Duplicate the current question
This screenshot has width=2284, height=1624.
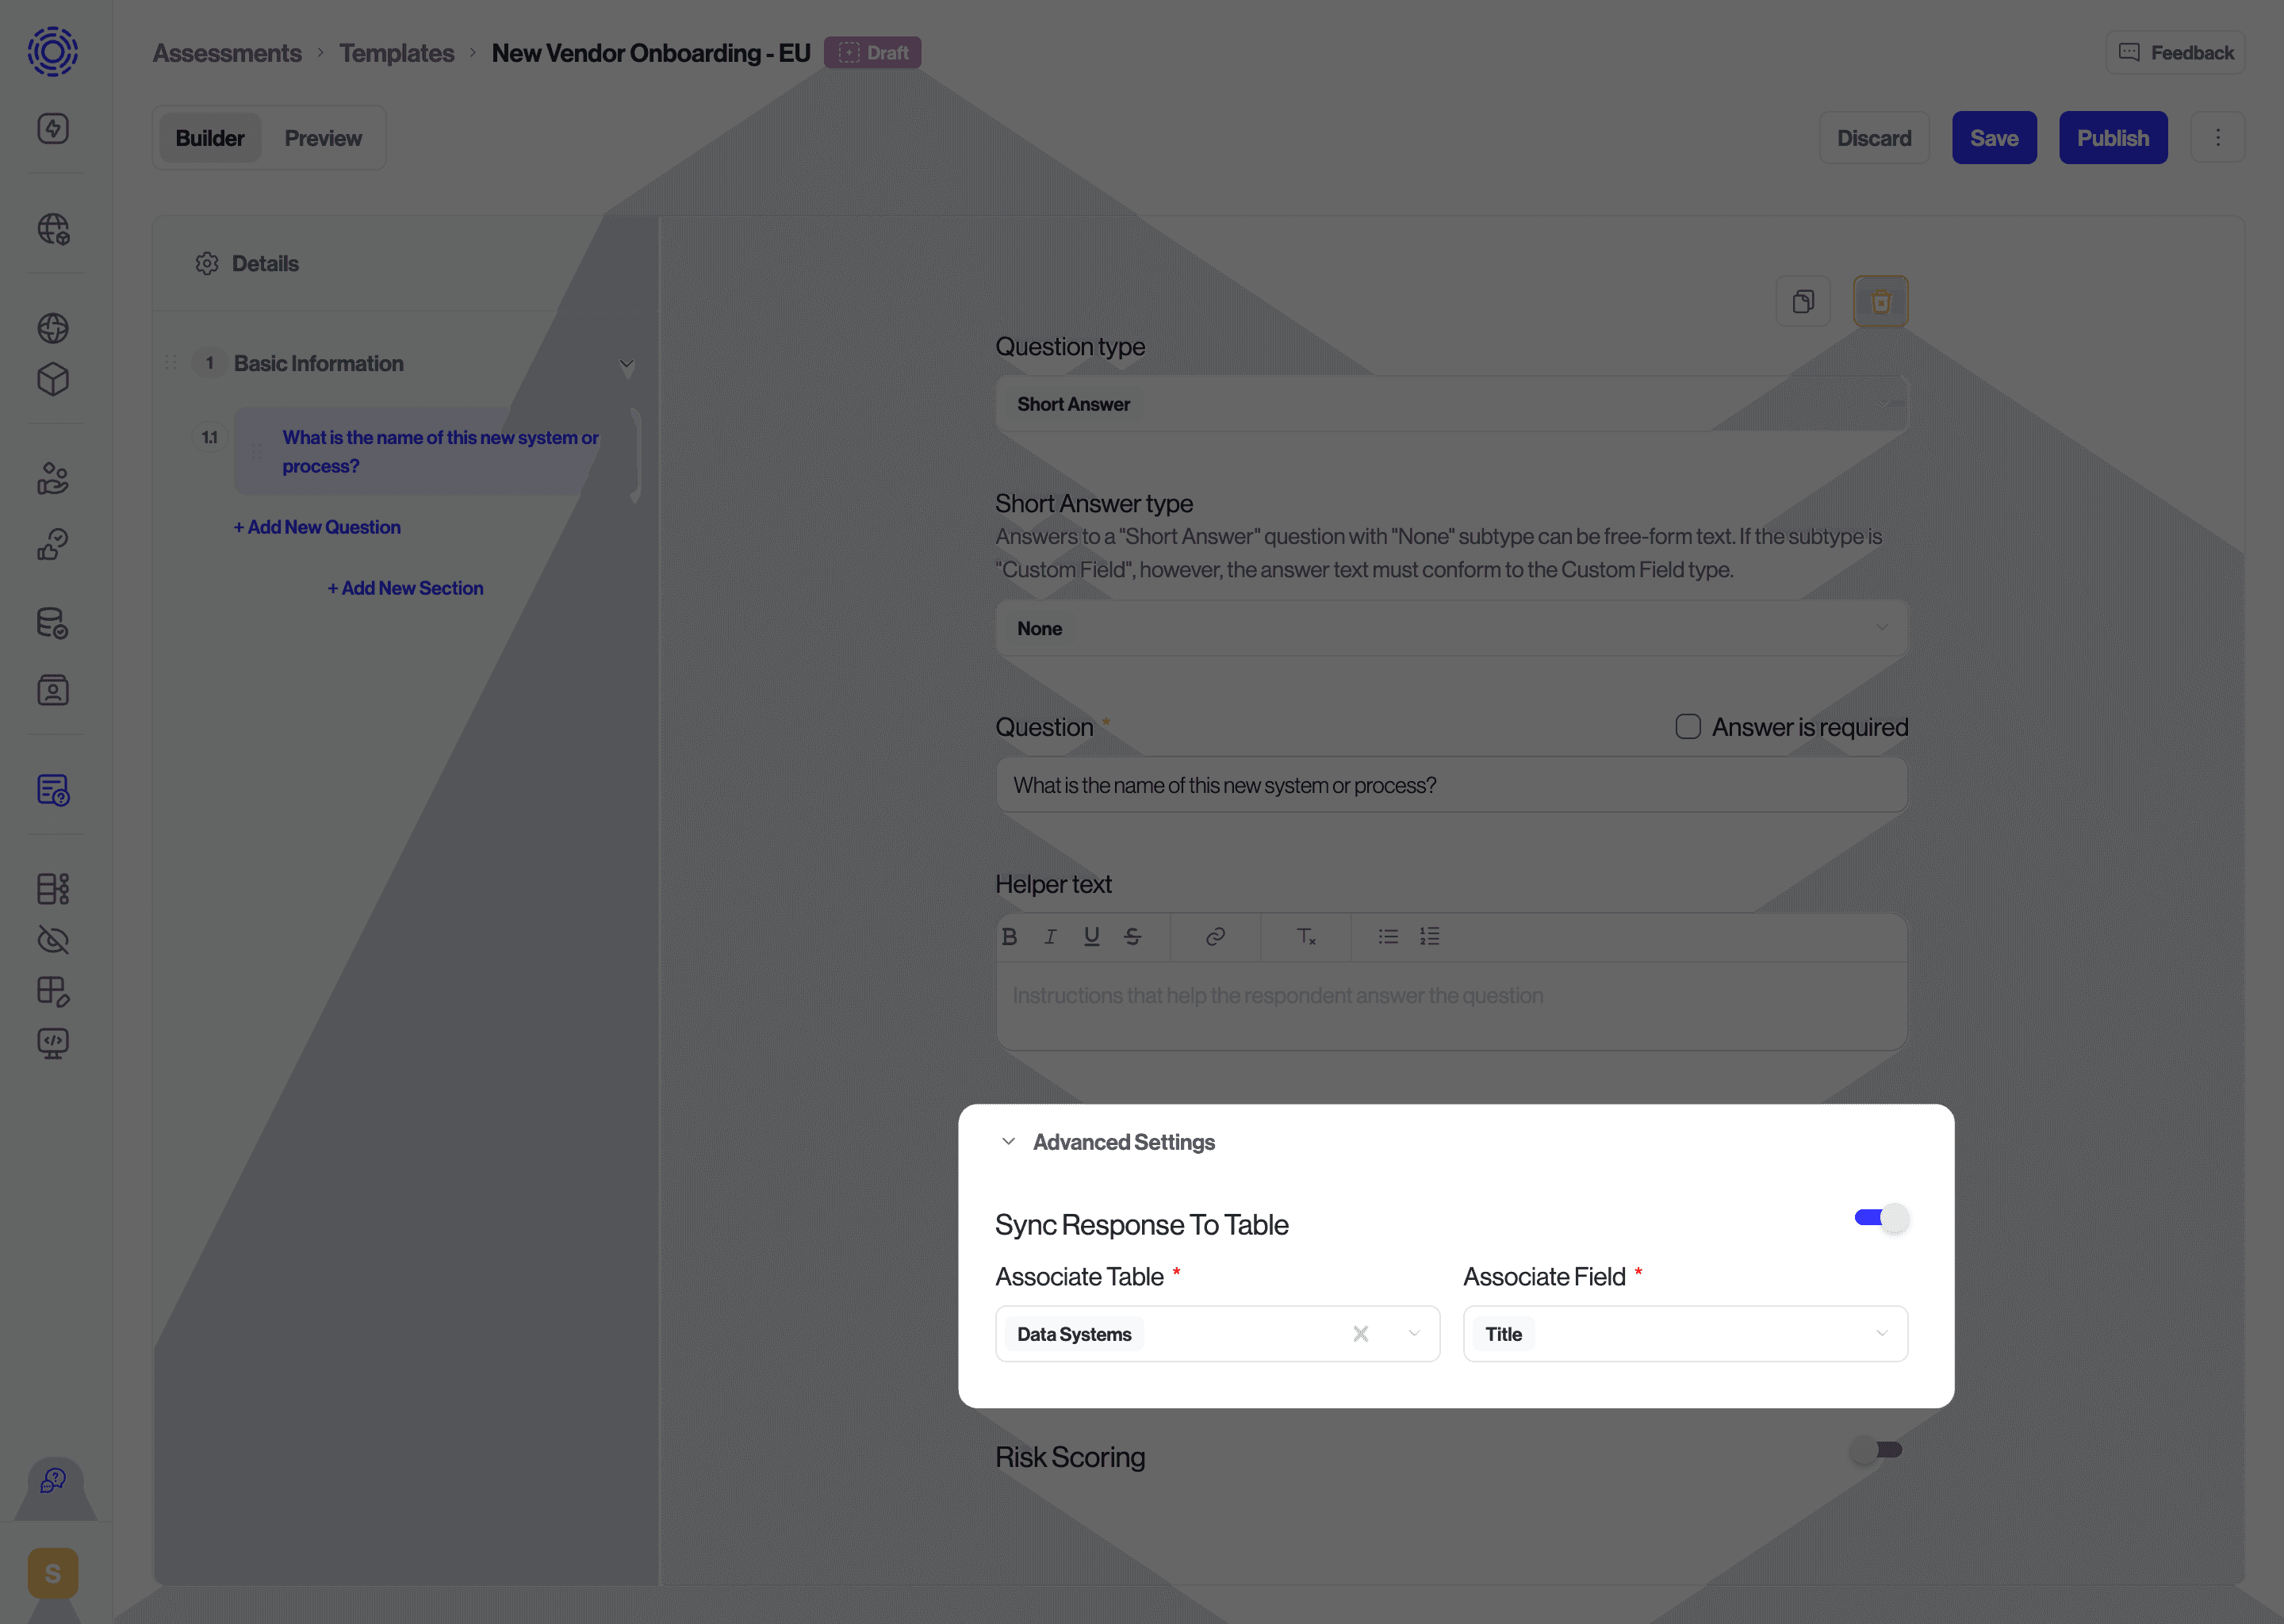(x=1803, y=300)
